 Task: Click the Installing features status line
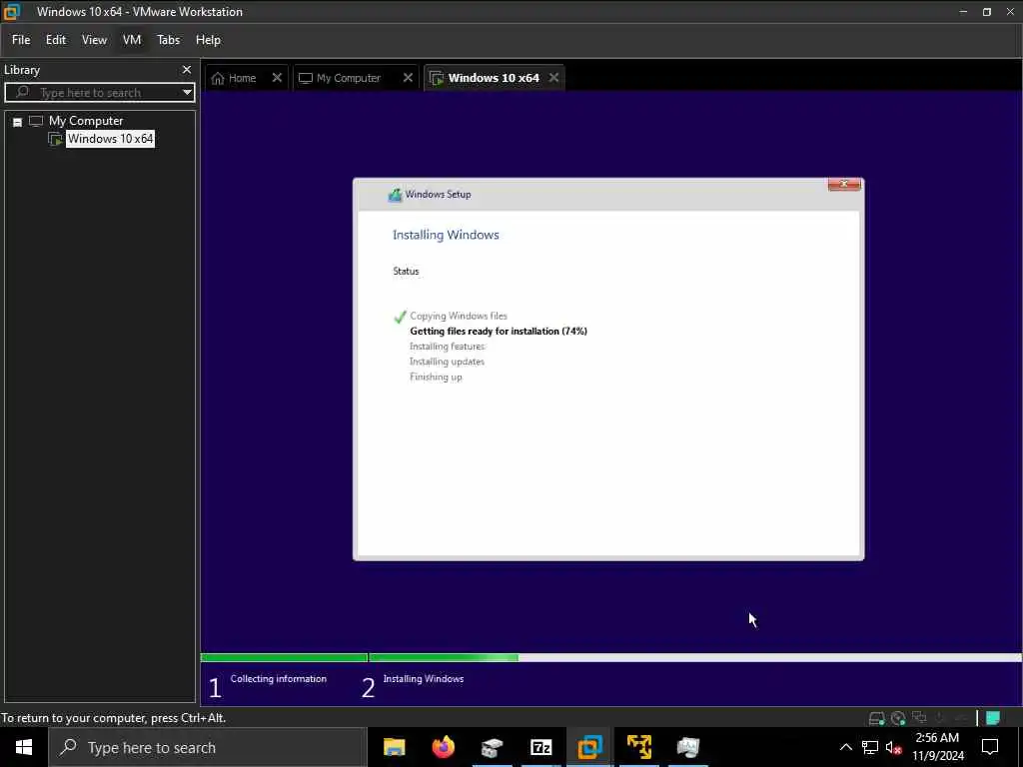click(447, 347)
